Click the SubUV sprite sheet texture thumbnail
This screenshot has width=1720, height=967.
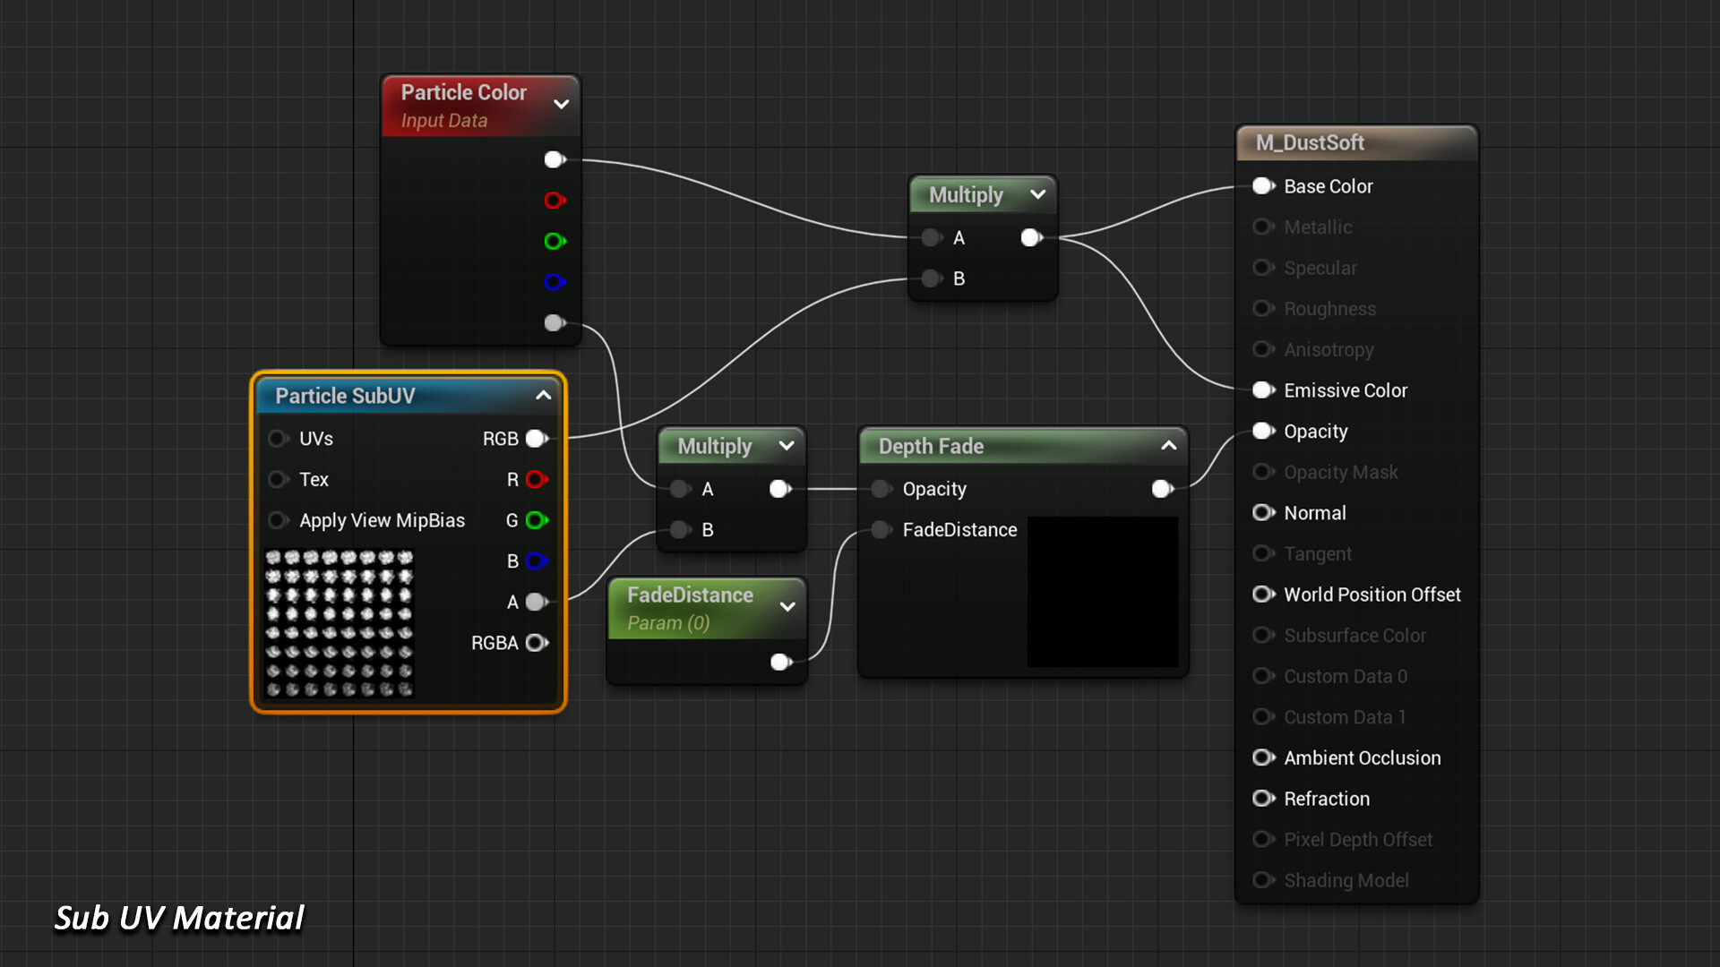(x=340, y=623)
